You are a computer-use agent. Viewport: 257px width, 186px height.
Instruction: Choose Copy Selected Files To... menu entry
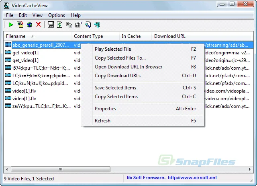143,58
